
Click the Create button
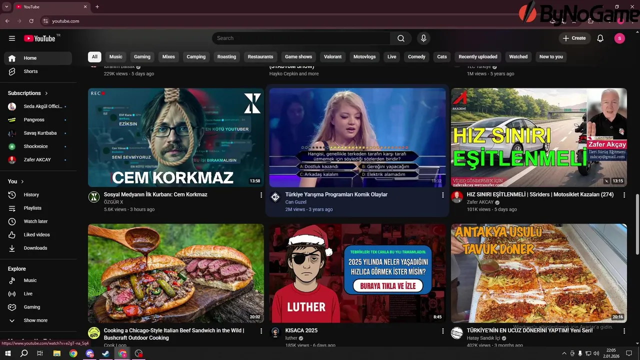point(574,38)
